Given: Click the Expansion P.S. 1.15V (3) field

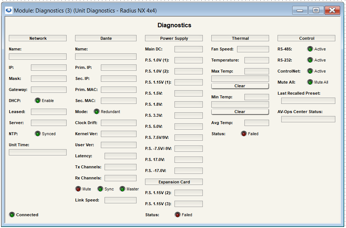Looking at the screenshot, I should tap(189, 204).
